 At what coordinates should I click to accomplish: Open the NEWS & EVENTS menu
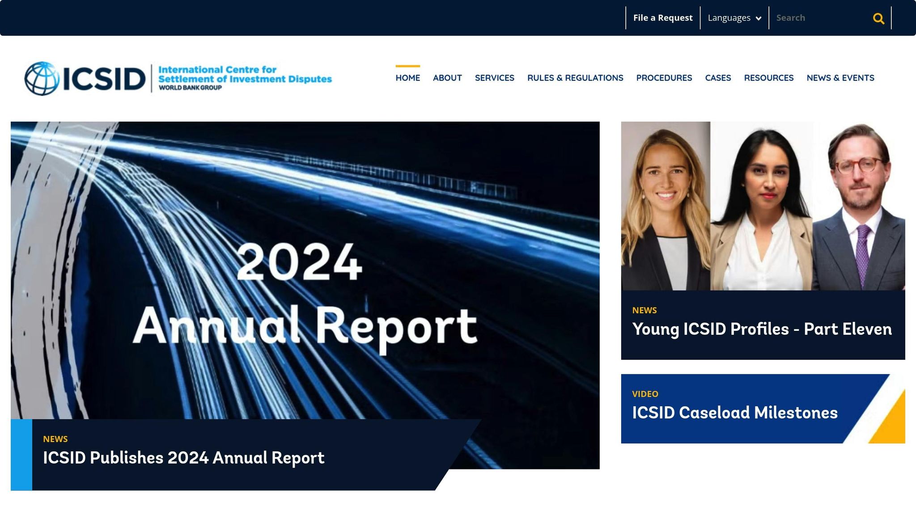[840, 78]
